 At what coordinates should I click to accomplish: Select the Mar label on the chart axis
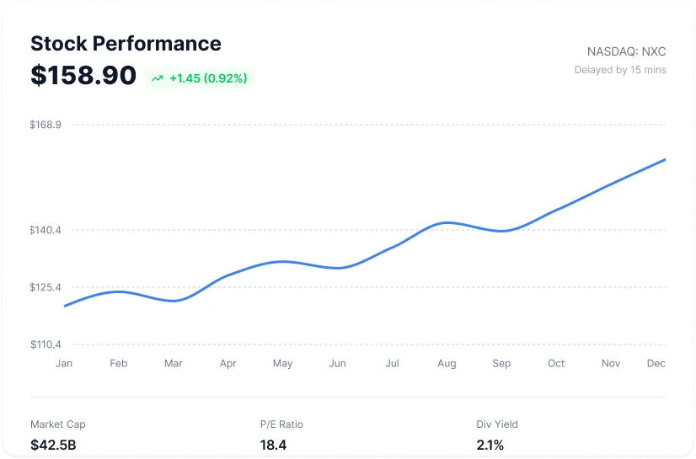click(173, 363)
